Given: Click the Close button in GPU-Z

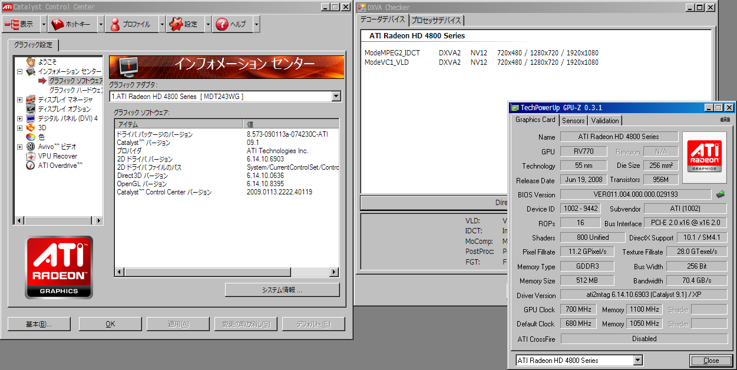Looking at the screenshot, I should point(711,361).
